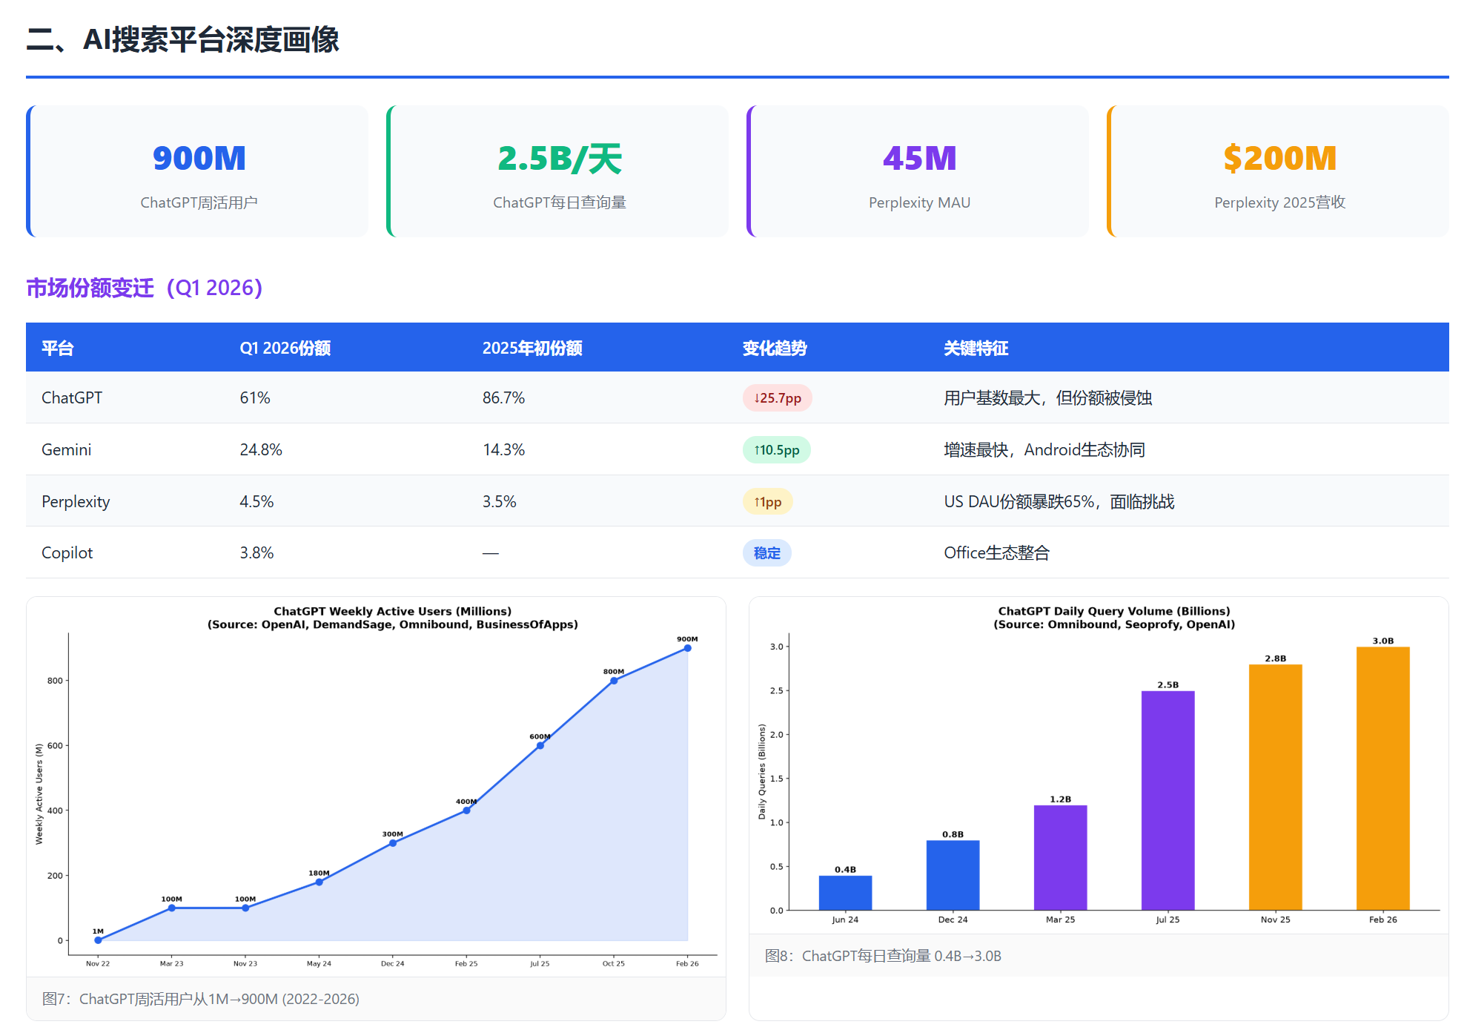Click the 45M Perplexity MAU card
This screenshot has width=1467, height=1030.
918,171
